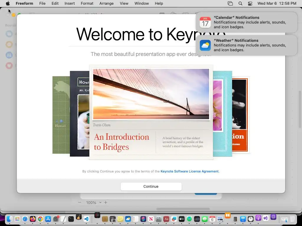The height and width of the screenshot is (226, 302).
Task: Click the zoom out minus button in Freeform
Action: [x=80, y=202]
